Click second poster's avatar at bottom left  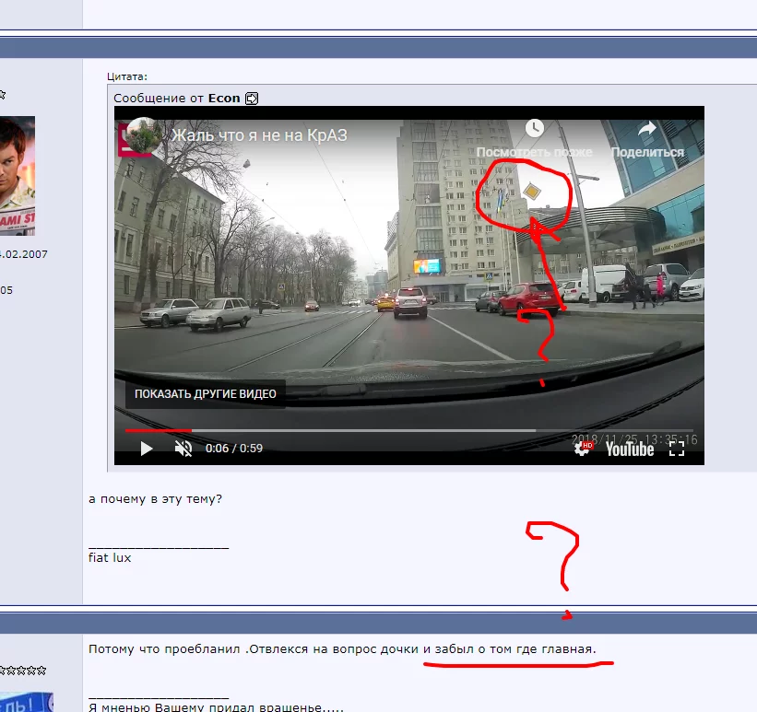(27, 702)
